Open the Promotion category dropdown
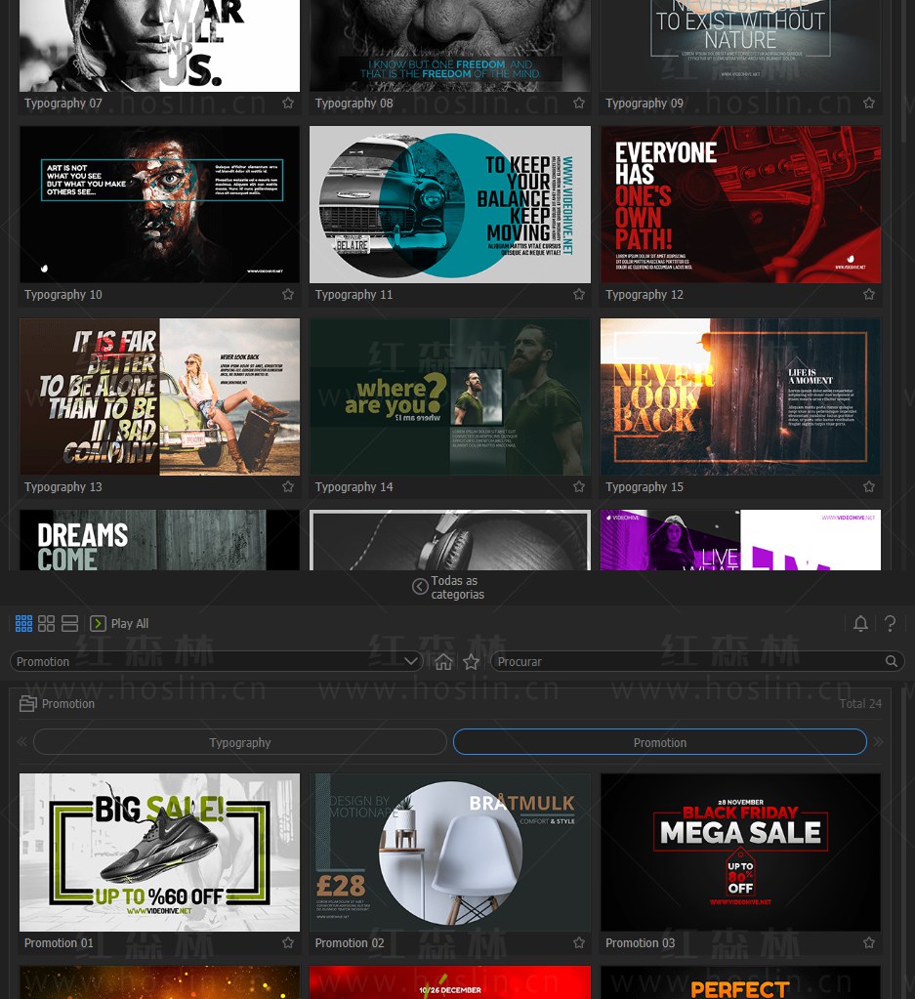This screenshot has width=915, height=999. click(217, 661)
